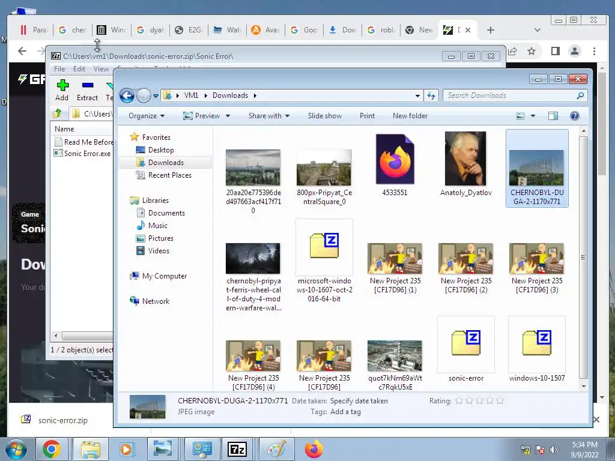Select the microsoft-windows-10-1607 archive icon
This screenshot has width=615, height=461.
click(x=324, y=246)
